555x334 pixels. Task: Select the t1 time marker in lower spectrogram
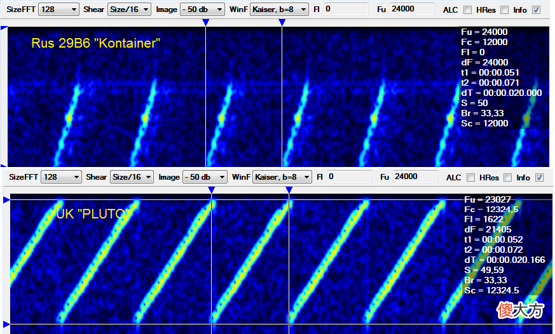coord(211,190)
